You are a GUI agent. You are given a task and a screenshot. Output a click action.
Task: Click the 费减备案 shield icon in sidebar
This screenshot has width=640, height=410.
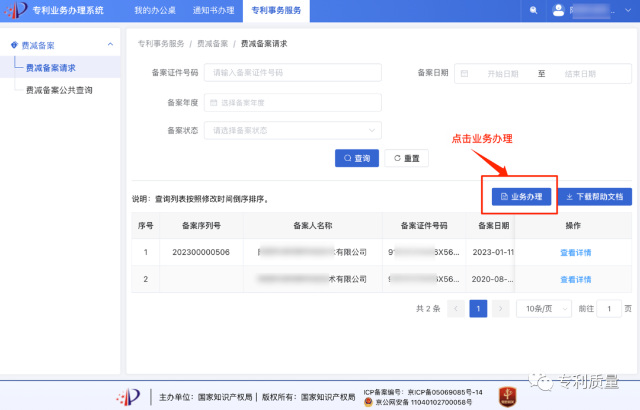click(x=14, y=44)
